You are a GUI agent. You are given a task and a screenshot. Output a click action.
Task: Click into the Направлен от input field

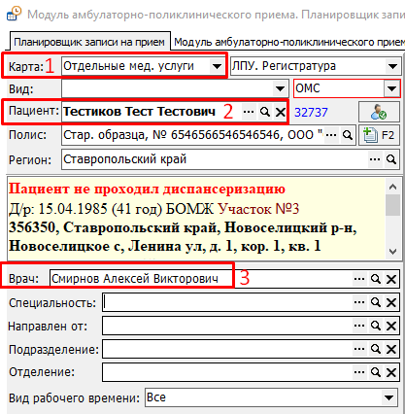[x=227, y=326]
